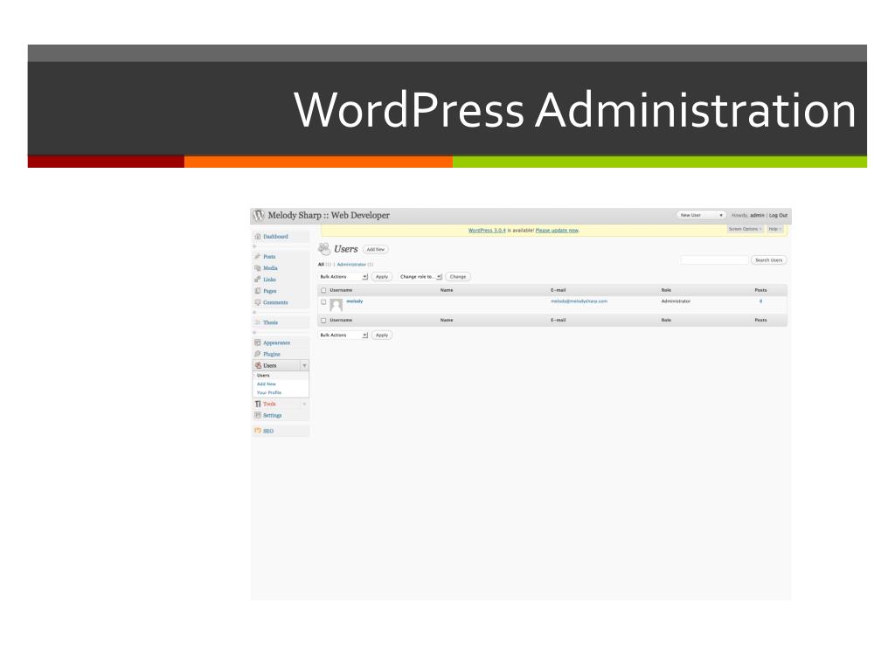Click the Please update now link
895x671 pixels.
(x=557, y=231)
